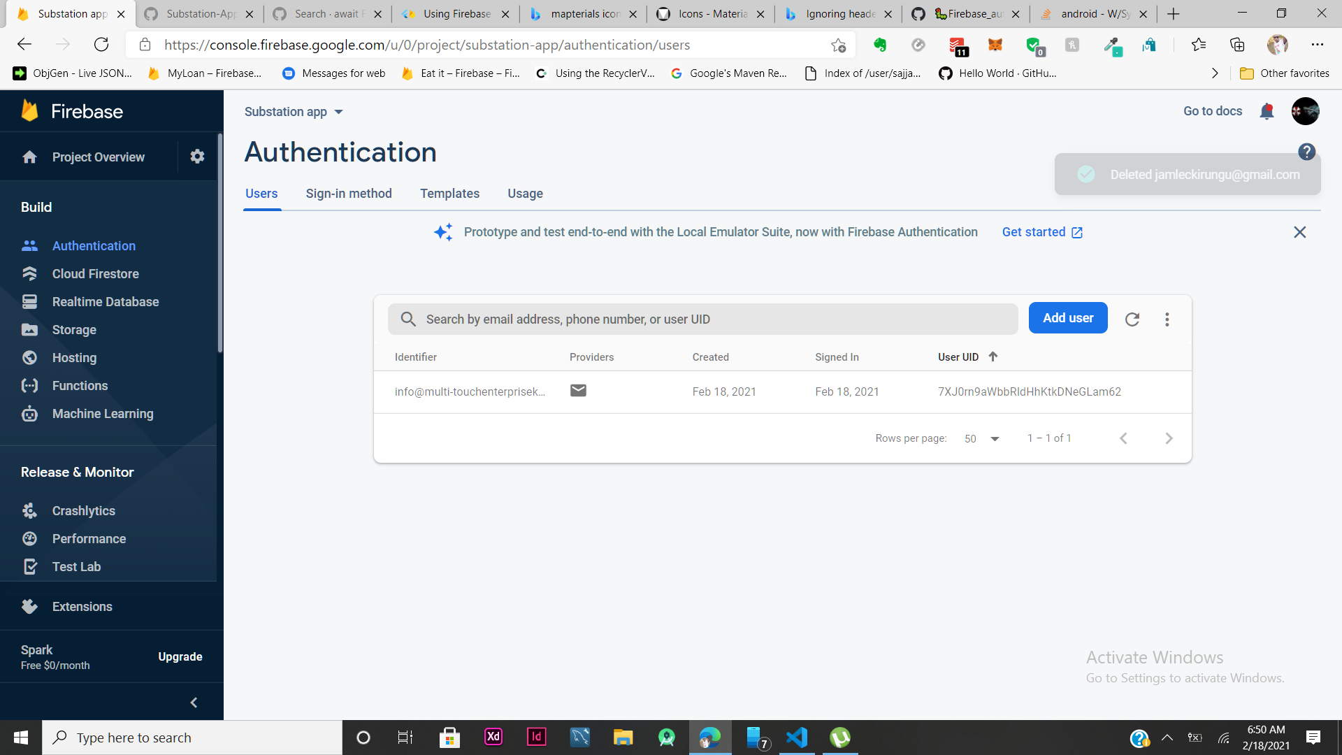Open Extensions in sidebar
Image resolution: width=1342 pixels, height=755 pixels.
[82, 607]
